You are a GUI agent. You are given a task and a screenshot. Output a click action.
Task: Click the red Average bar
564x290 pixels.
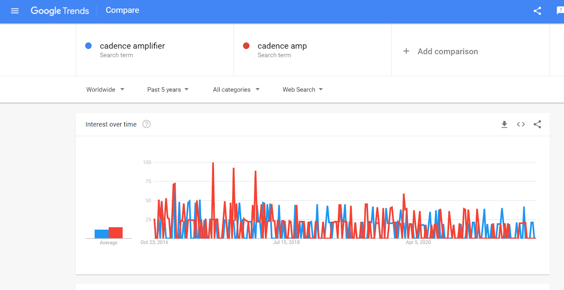116,233
